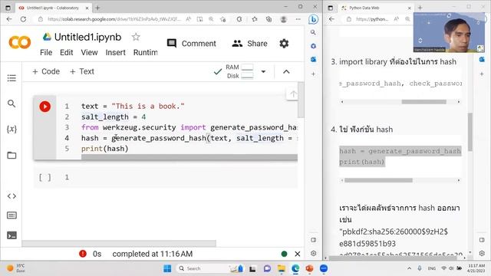Click the Colab URL address bar
Viewport: 491px width, 276px height.
[114, 19]
